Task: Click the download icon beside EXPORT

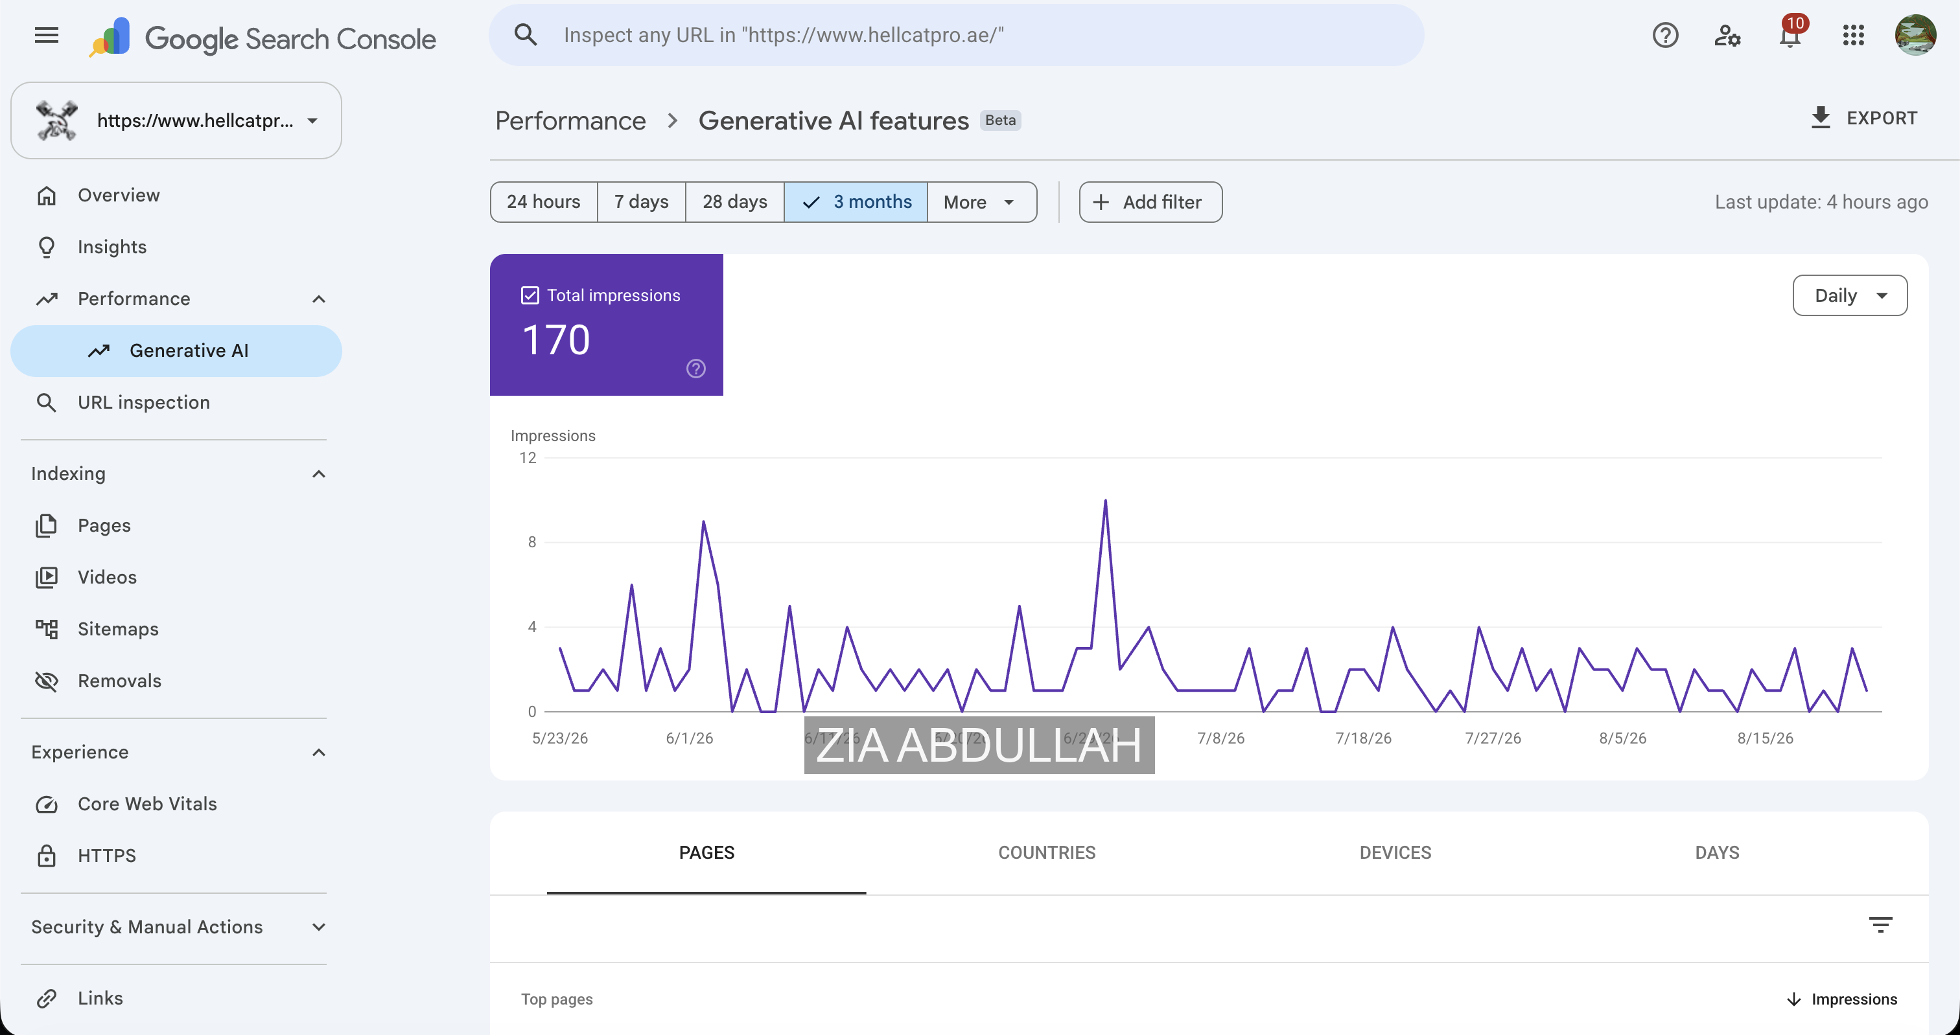Action: point(1820,118)
